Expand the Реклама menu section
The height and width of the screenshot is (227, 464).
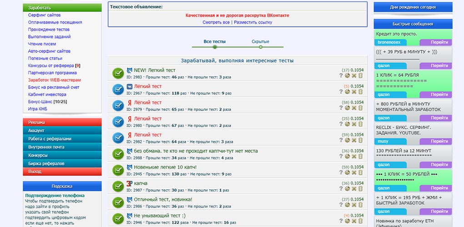pos(62,122)
